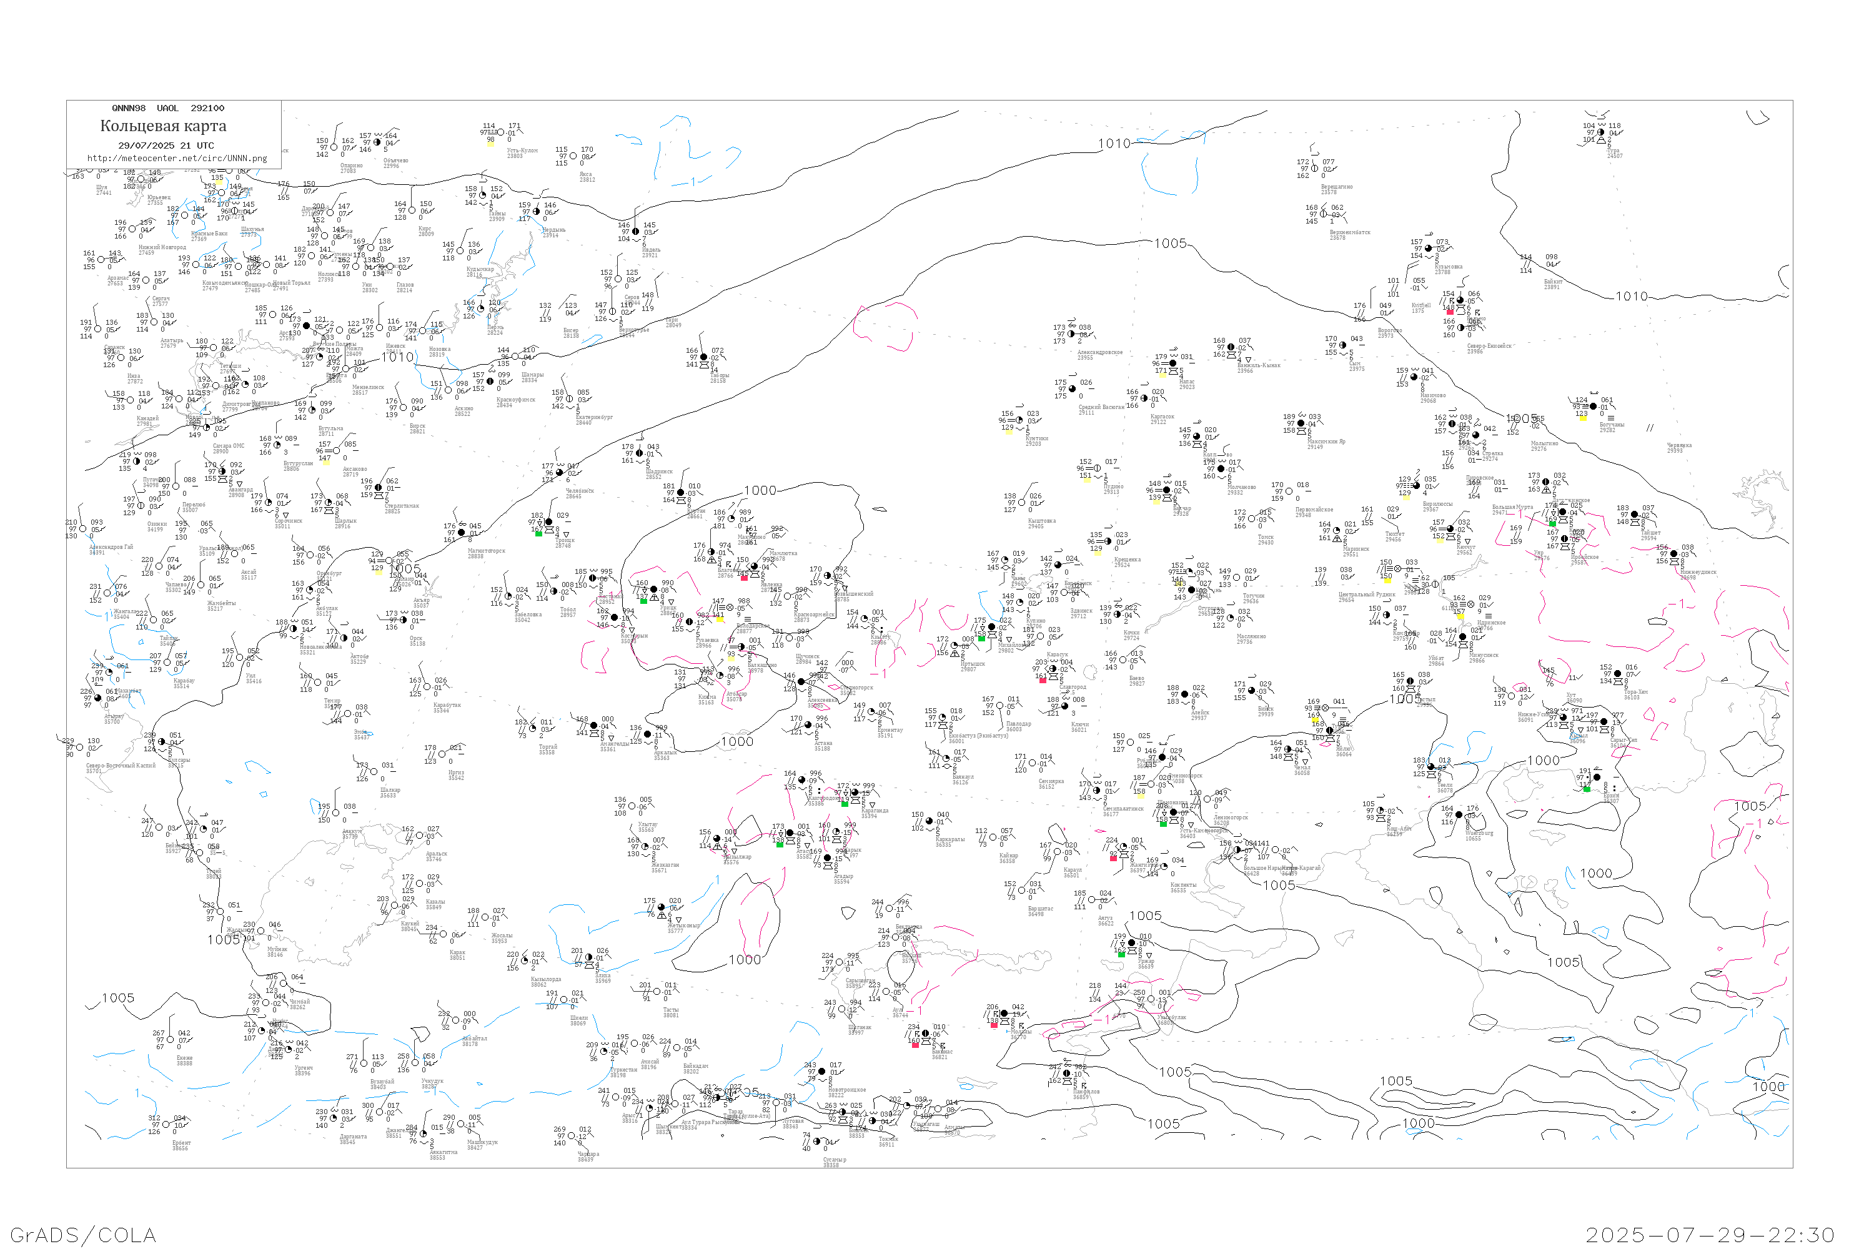The width and height of the screenshot is (1874, 1249).
Task: Click the green square marker near Урицк
Action: (644, 601)
